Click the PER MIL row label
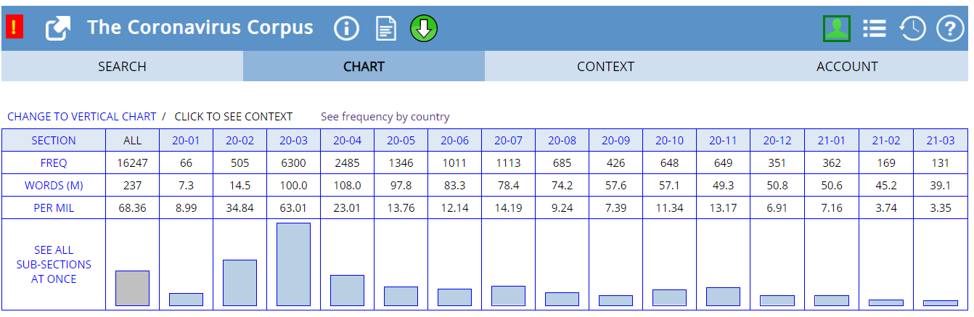Image resolution: width=974 pixels, height=317 pixels. tap(54, 207)
